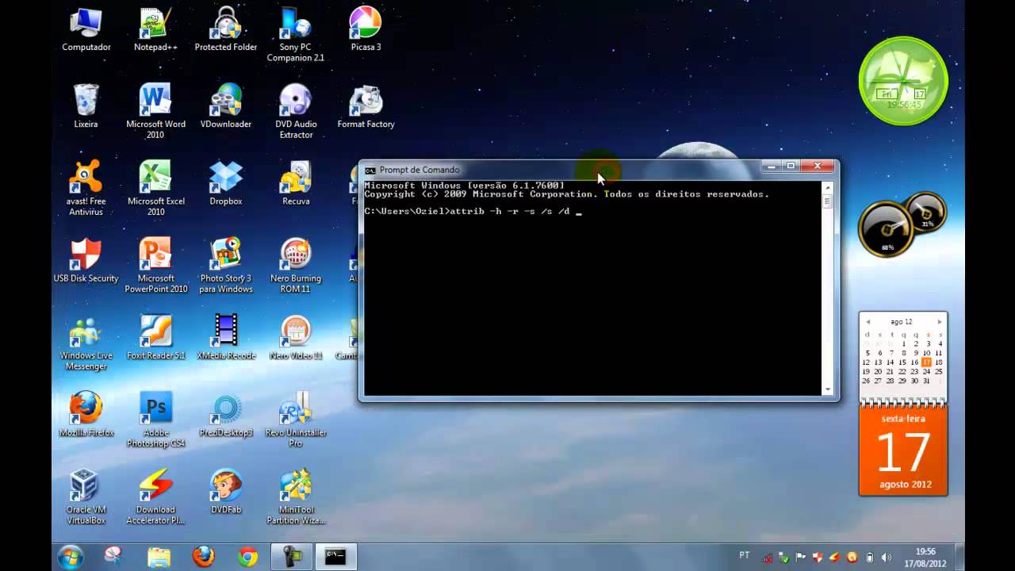Launch Foxit Reader 5.1 shortcut

tap(155, 338)
